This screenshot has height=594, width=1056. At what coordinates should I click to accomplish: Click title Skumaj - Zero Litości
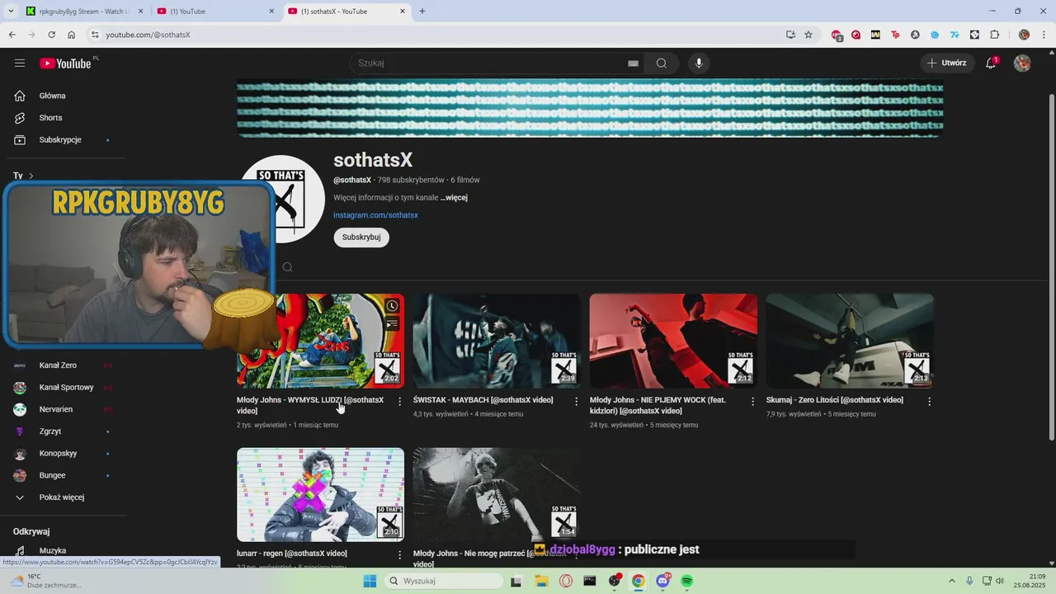coord(834,400)
